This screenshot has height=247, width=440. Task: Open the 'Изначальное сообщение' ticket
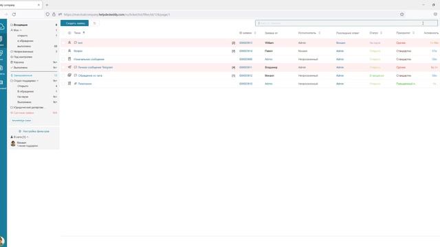[x=89, y=60]
